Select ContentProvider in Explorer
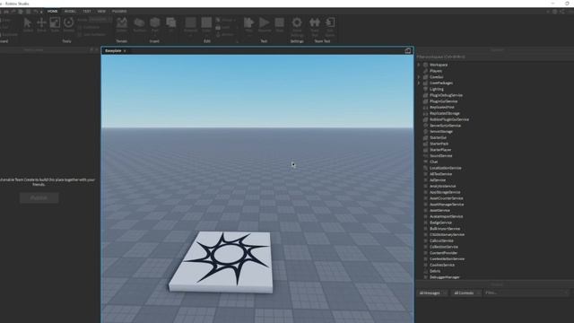 pyautogui.click(x=443, y=253)
